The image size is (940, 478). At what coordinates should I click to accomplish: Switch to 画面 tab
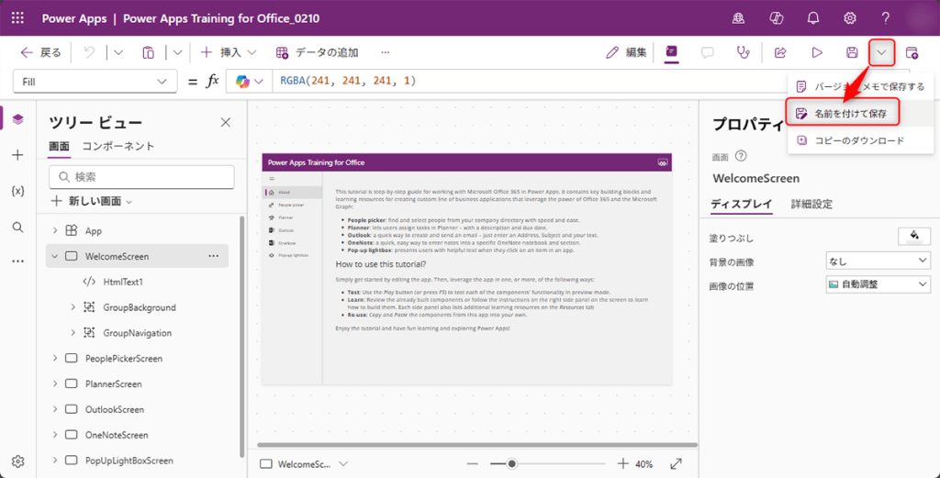pyautogui.click(x=59, y=146)
